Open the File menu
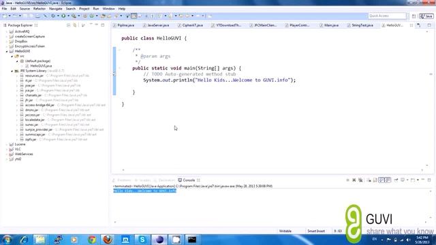Viewport: 436px width, 245px height. [x=4, y=9]
